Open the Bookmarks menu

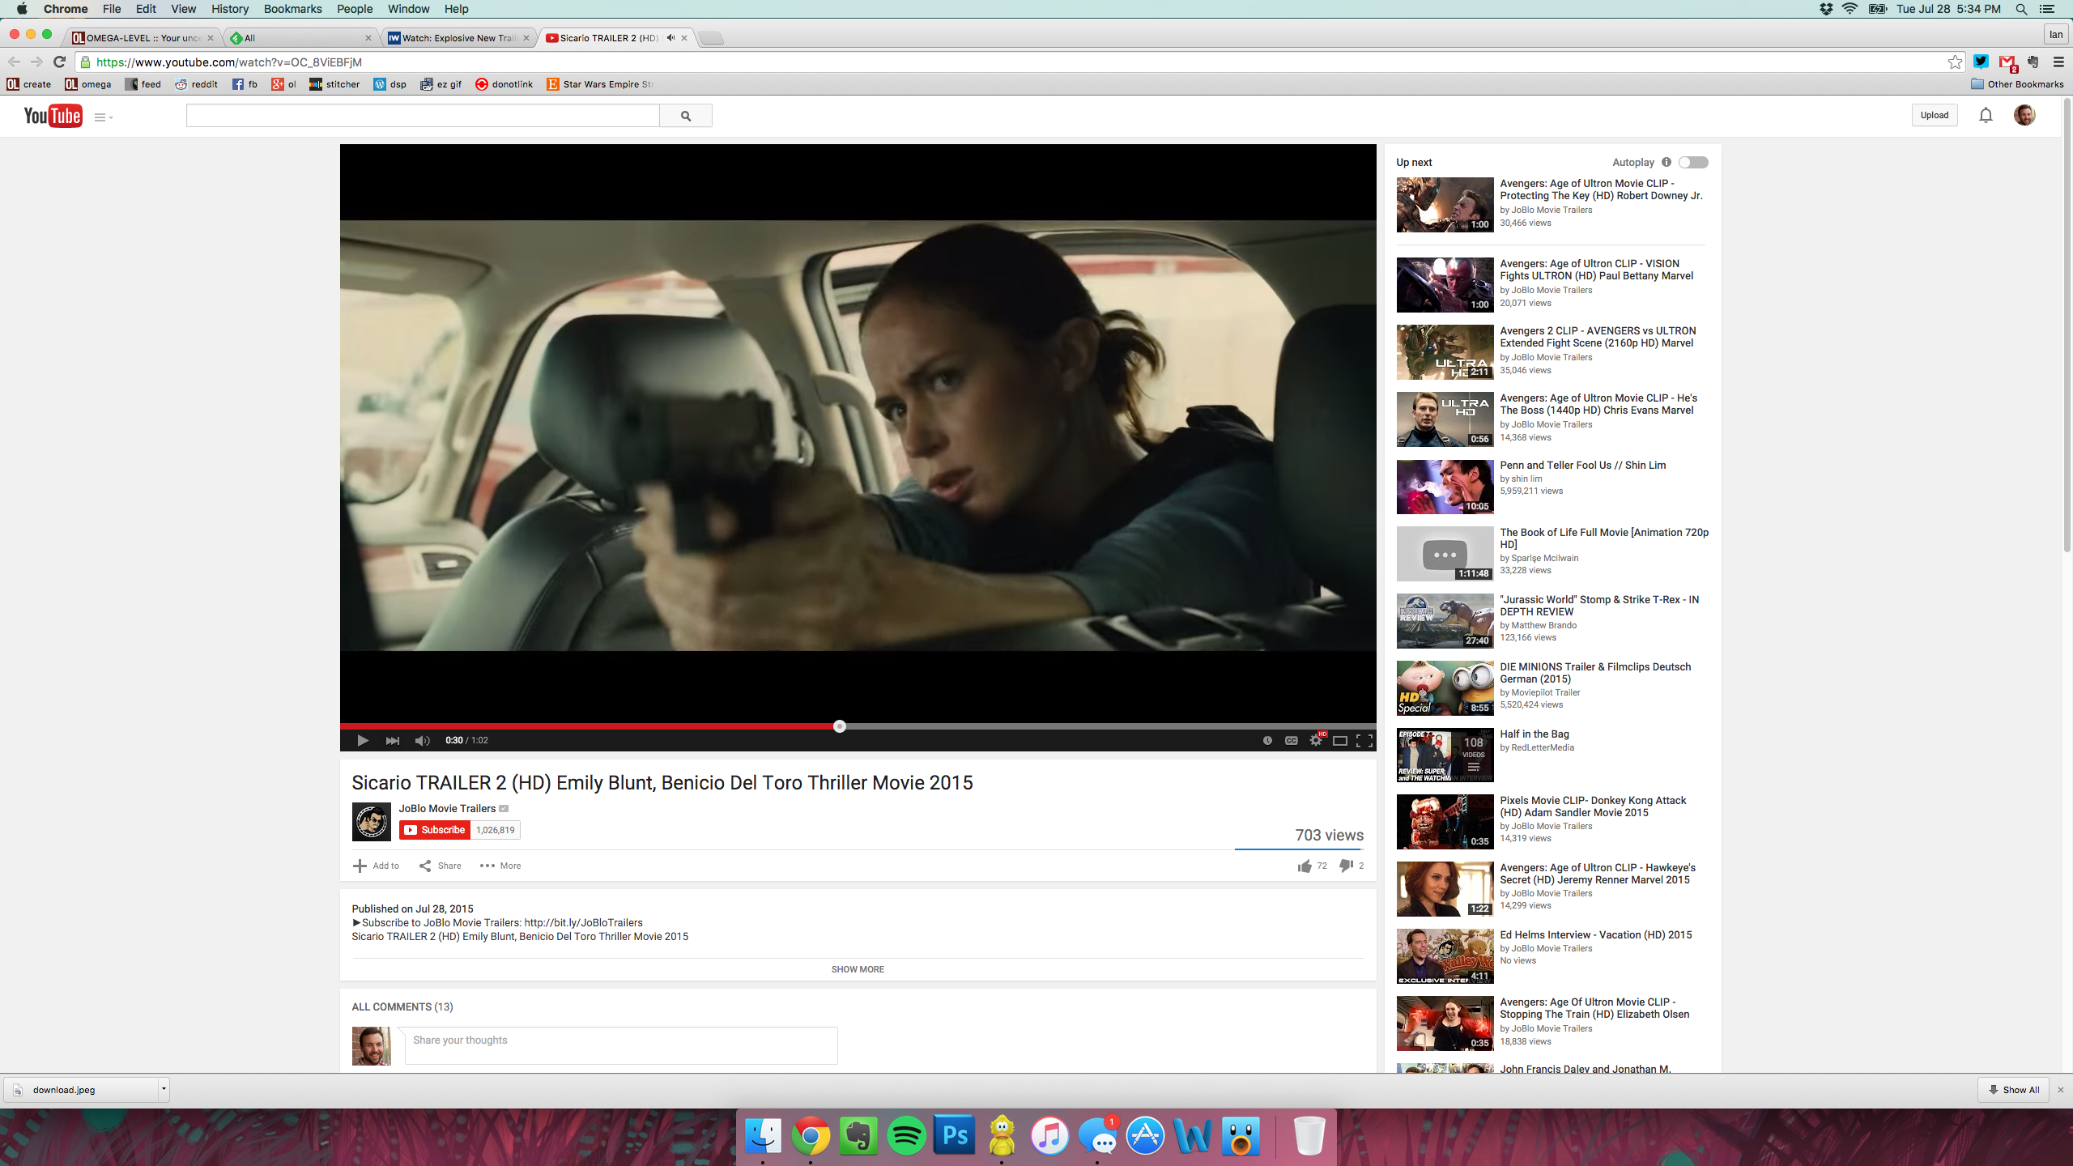pyautogui.click(x=292, y=9)
